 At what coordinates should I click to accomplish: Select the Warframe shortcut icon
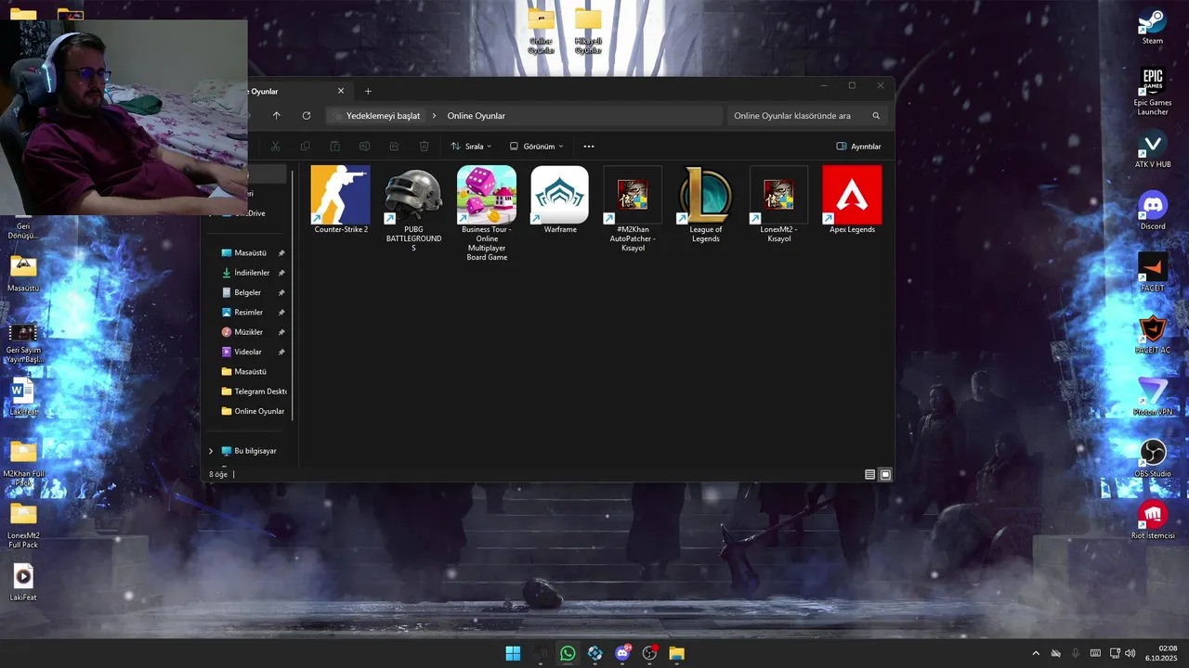[x=559, y=195]
